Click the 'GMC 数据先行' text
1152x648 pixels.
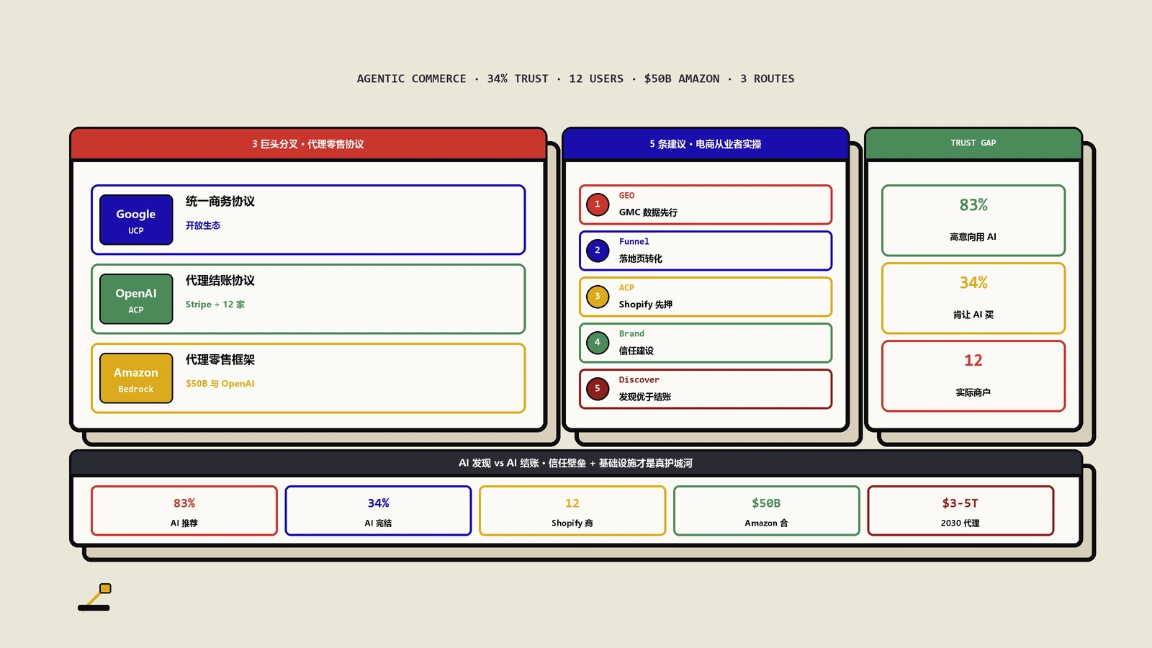648,212
